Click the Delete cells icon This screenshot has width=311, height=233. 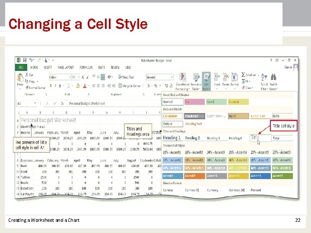click(x=225, y=77)
